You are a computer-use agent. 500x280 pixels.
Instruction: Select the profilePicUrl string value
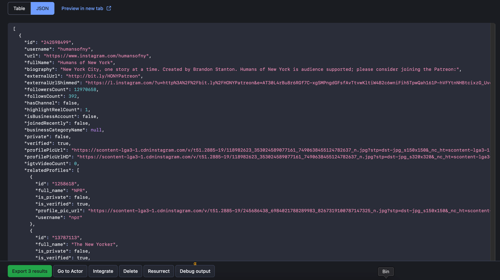281,150
